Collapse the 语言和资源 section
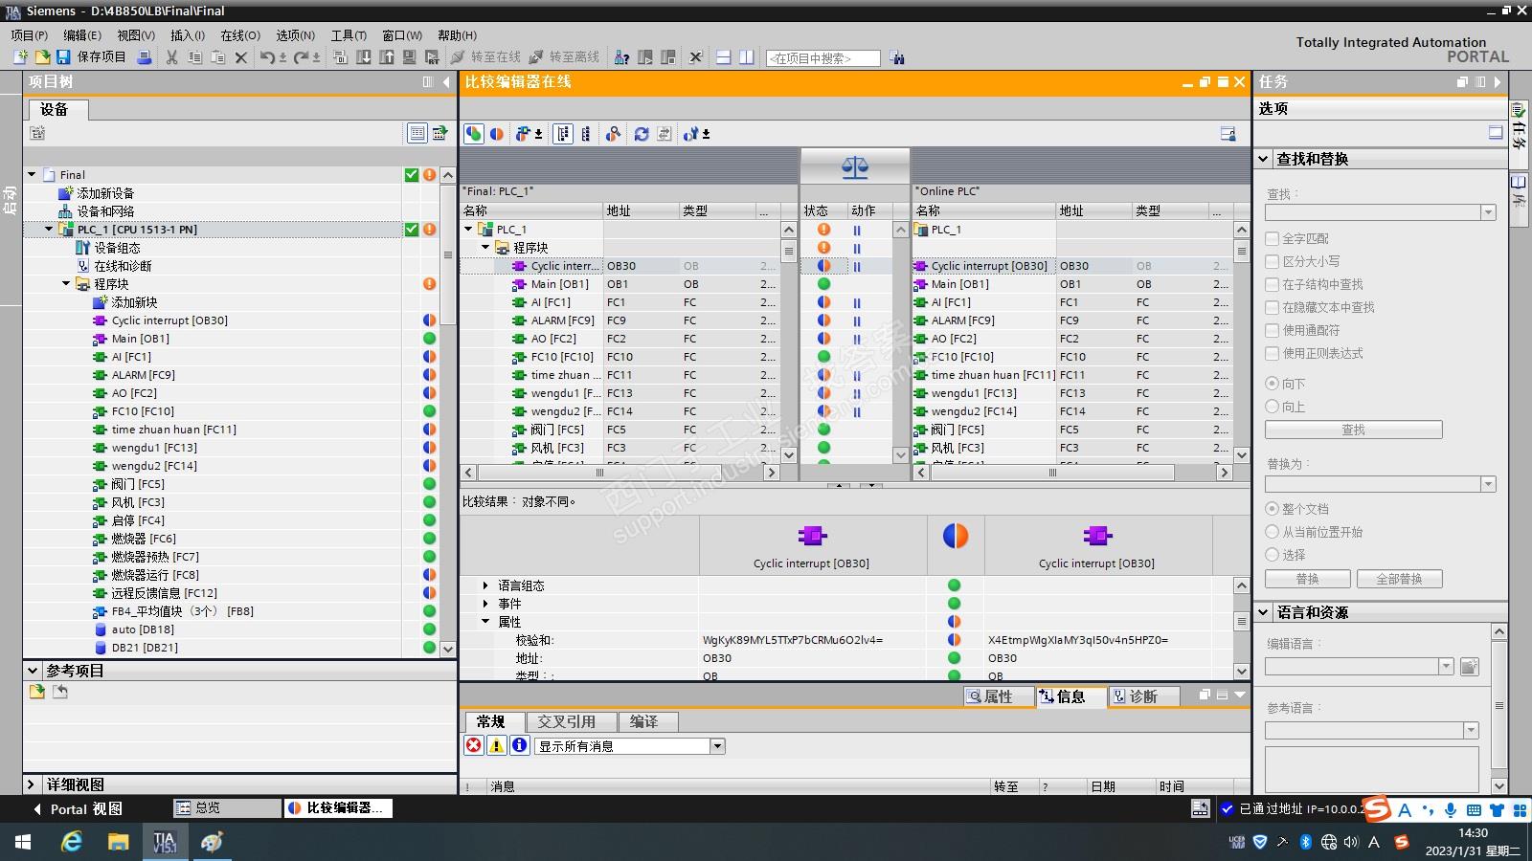This screenshot has height=861, width=1532. (1264, 612)
